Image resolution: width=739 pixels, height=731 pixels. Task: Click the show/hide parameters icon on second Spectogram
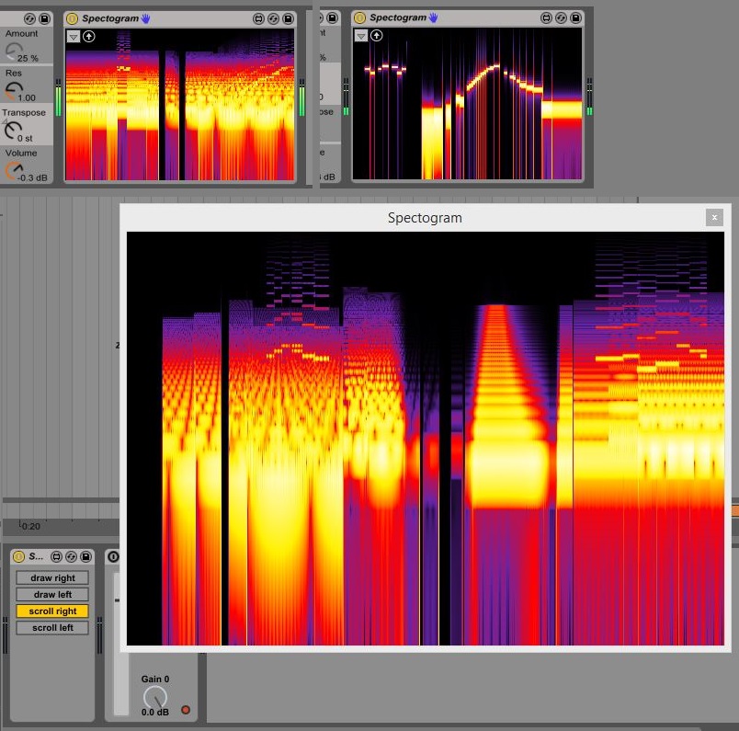point(546,18)
